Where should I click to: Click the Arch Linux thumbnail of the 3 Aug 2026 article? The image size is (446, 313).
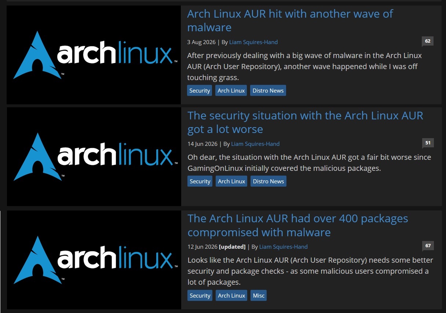pos(94,55)
